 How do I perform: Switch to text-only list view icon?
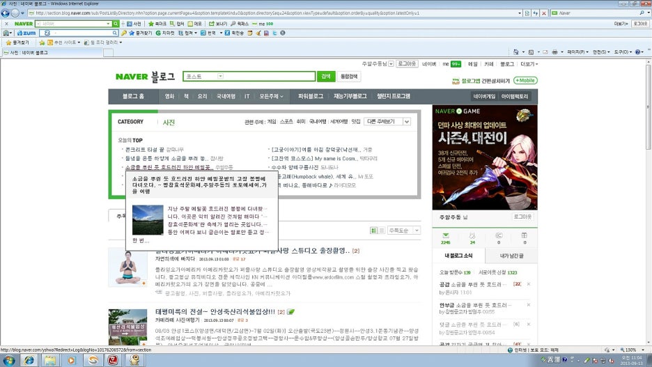pyautogui.click(x=381, y=231)
